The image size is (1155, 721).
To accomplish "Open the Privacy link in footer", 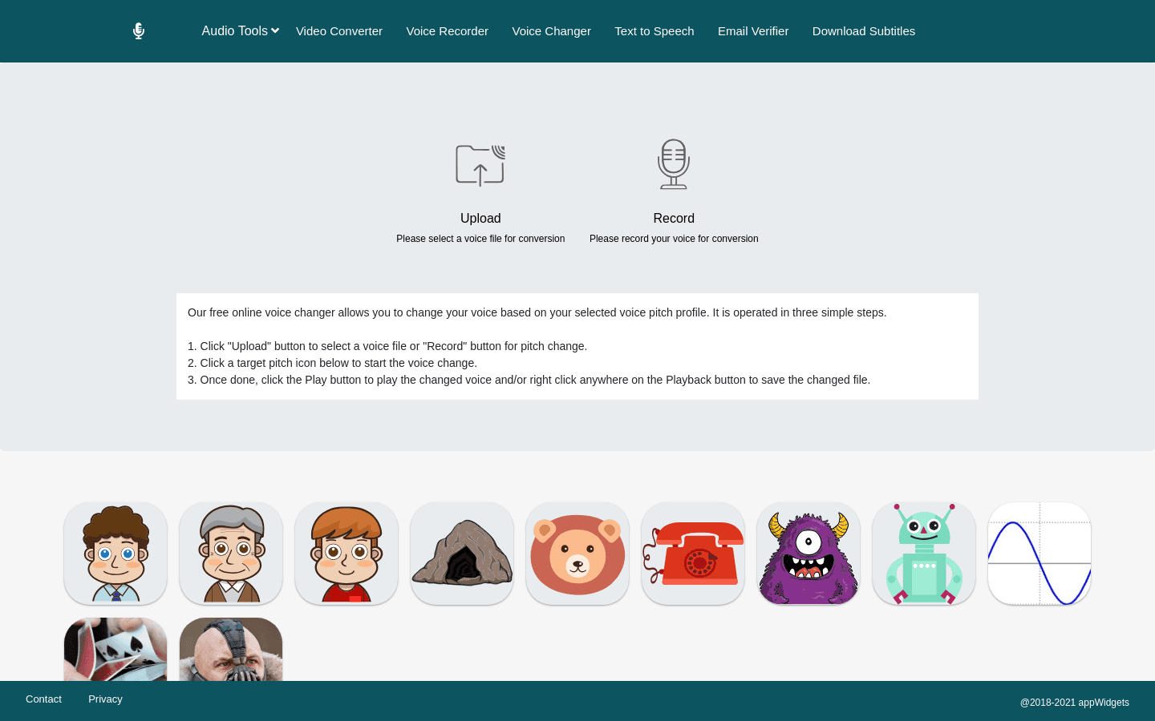I will [x=105, y=699].
